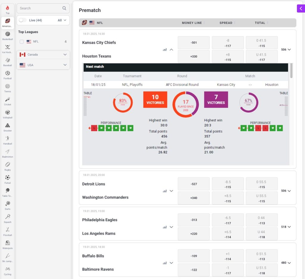Click the NFL league header label
The height and width of the screenshot is (279, 305).
(x=100, y=23)
